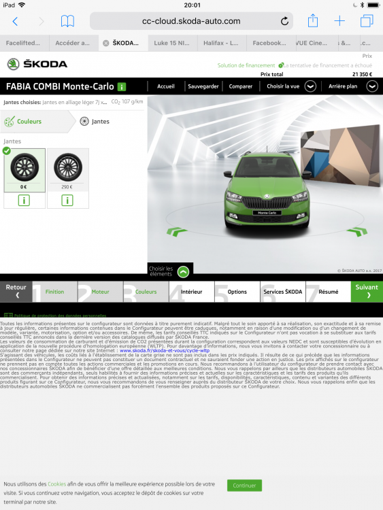Go to step 2 Moteur

[100, 292]
